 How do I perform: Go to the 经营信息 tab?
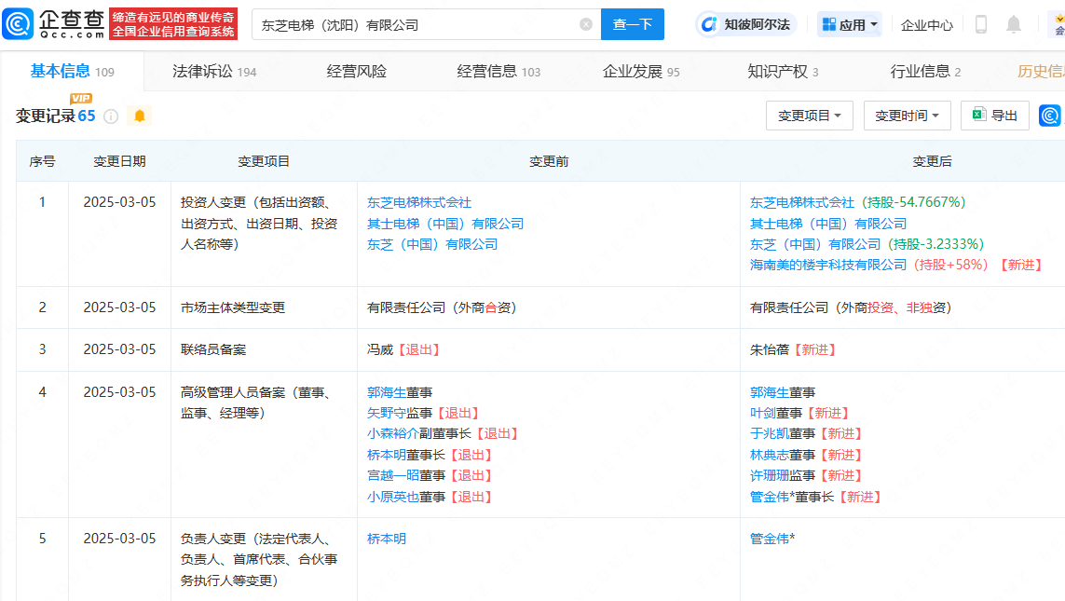tap(498, 72)
